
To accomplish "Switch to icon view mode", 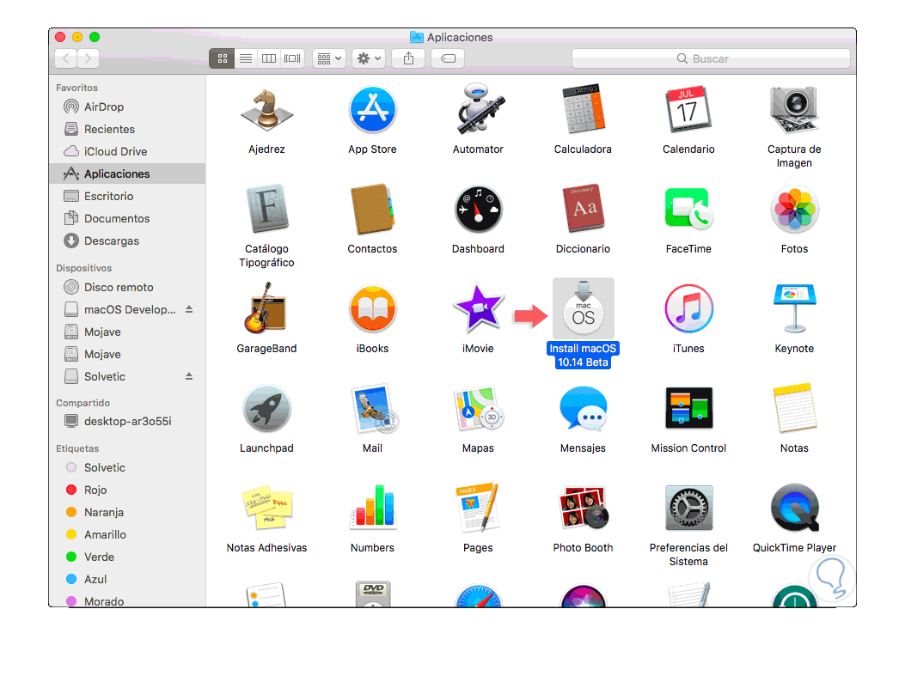I will point(223,58).
